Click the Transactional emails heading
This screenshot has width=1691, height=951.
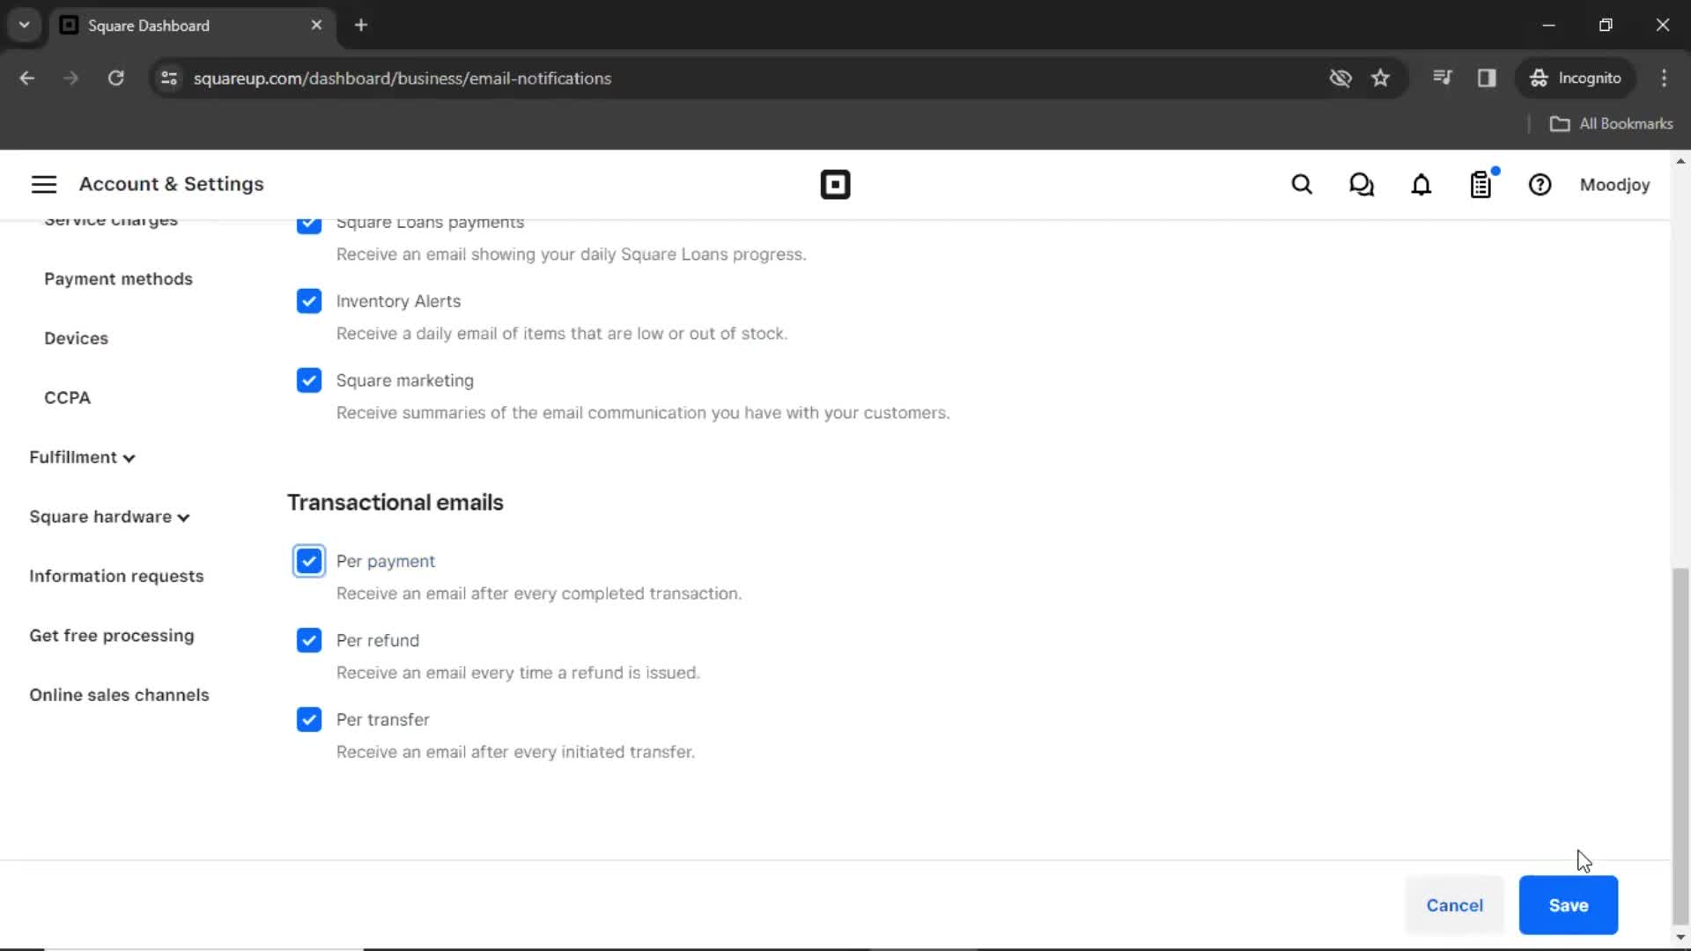[x=395, y=502]
